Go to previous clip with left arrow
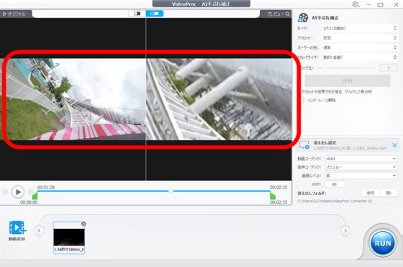Viewport: 403px width, 267px height. click(39, 230)
